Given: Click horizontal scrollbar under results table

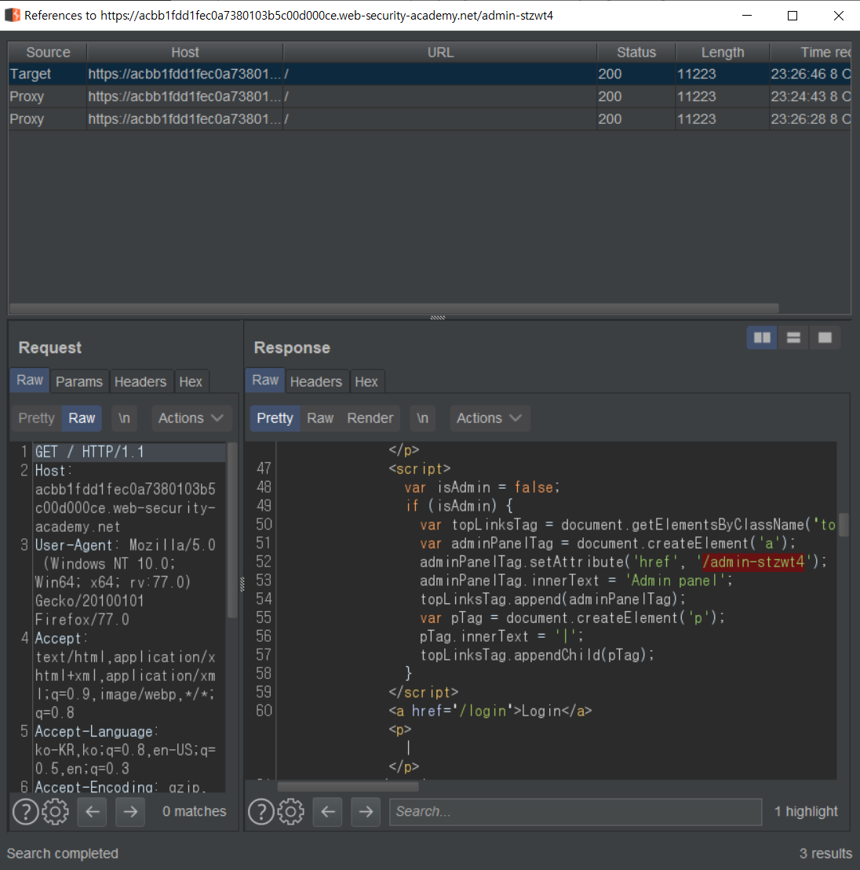Looking at the screenshot, I should (392, 308).
